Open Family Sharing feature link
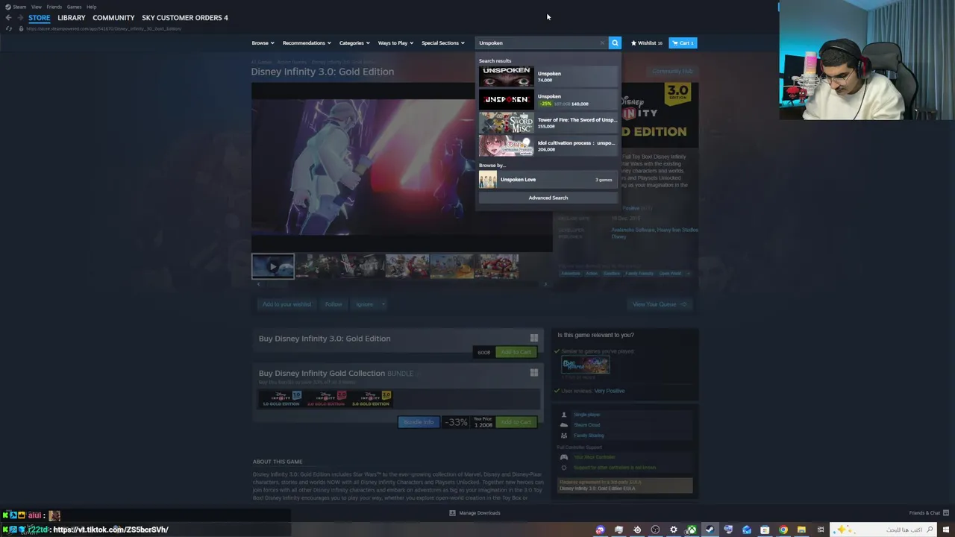 [589, 436]
